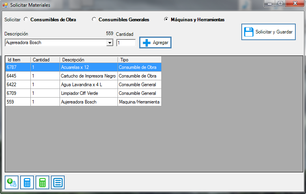306x194 pixels.
Task: Click Consumible General in Agua Lavandina row
Action: (x=140, y=85)
